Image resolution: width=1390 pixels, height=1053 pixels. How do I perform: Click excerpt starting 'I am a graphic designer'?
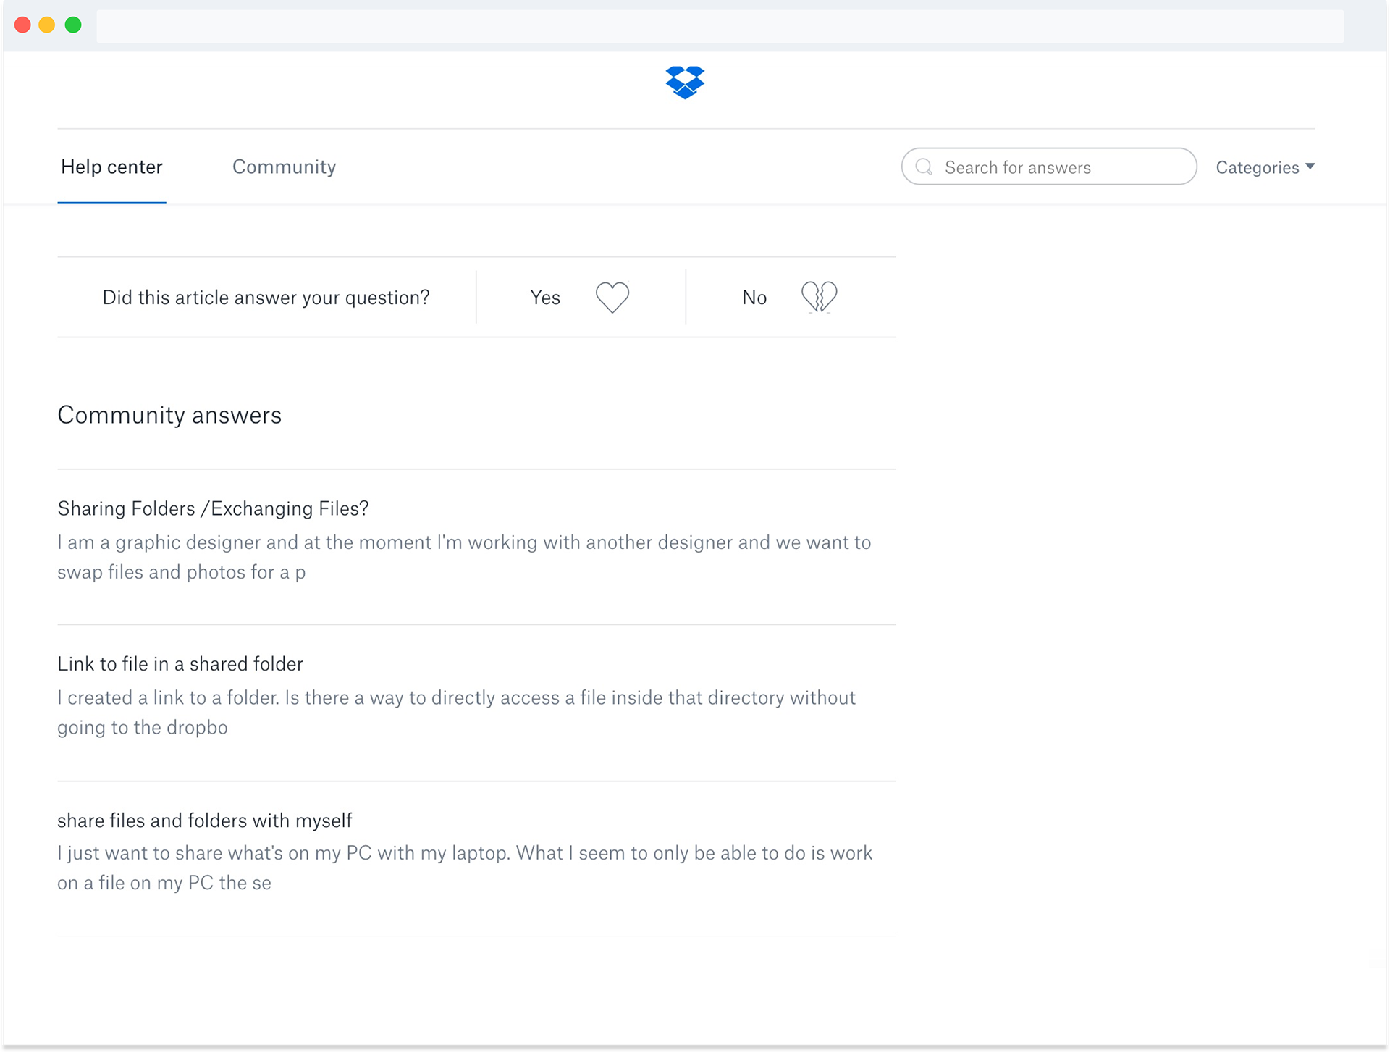[464, 557]
